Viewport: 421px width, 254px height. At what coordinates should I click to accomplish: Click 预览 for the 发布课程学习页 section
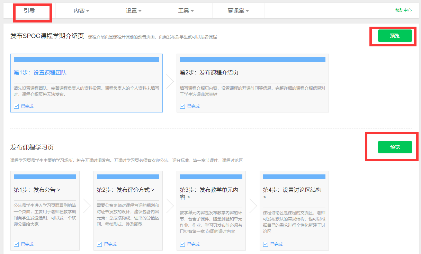click(x=395, y=147)
